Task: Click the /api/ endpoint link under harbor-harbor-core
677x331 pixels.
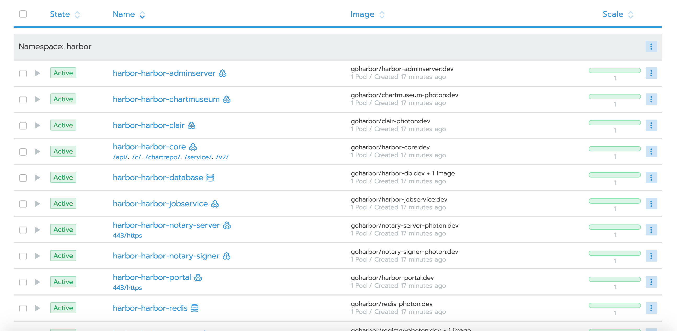Action: click(x=120, y=157)
